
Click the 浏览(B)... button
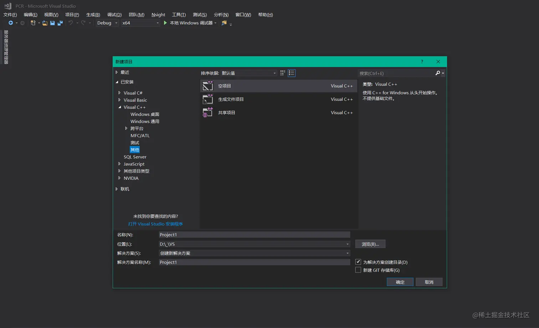370,244
